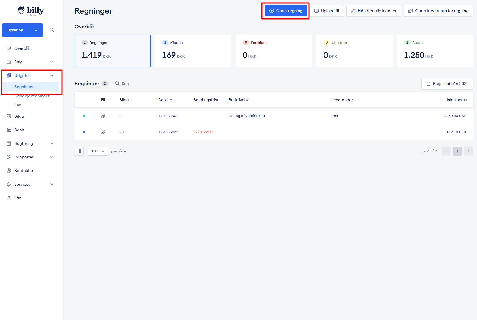Viewport: 477px width, 320px height.
Task: Sort by the Dato column arrow
Action: tap(171, 100)
